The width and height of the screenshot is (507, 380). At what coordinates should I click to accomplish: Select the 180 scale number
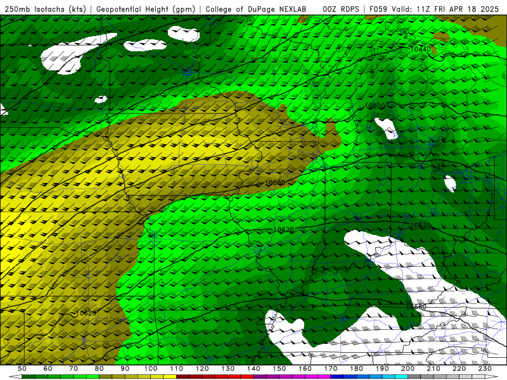pos(356,369)
